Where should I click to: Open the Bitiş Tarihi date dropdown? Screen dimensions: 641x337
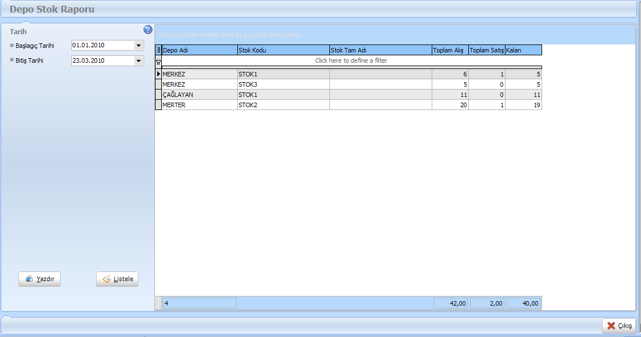coord(138,60)
